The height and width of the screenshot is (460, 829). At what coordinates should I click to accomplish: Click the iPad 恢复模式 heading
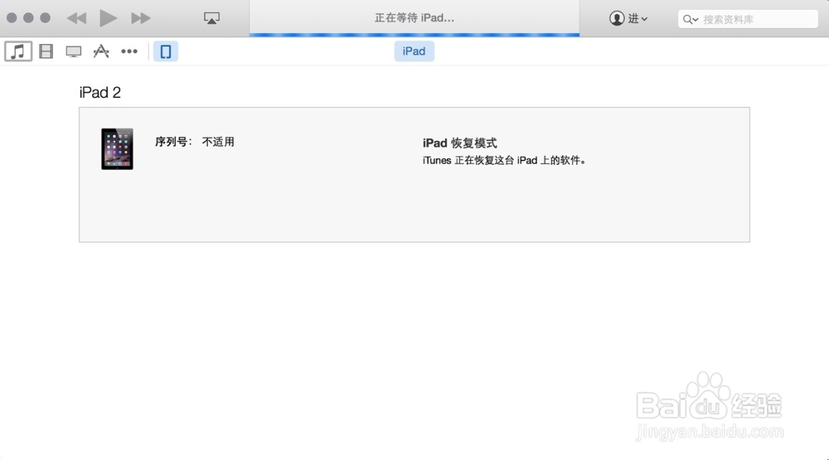point(460,143)
